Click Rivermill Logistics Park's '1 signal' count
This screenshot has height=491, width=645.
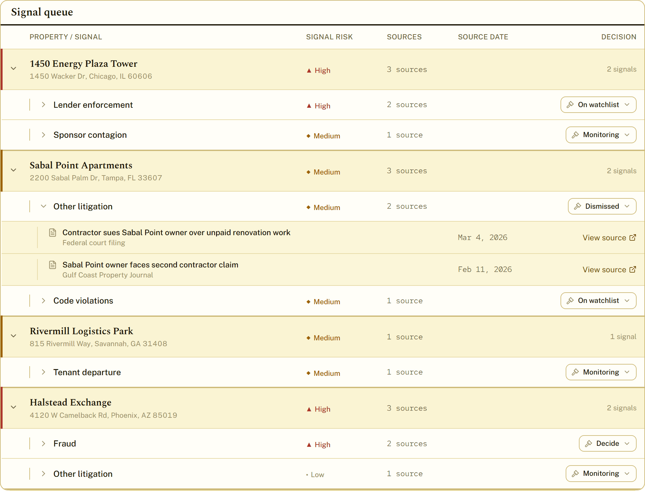(623, 336)
